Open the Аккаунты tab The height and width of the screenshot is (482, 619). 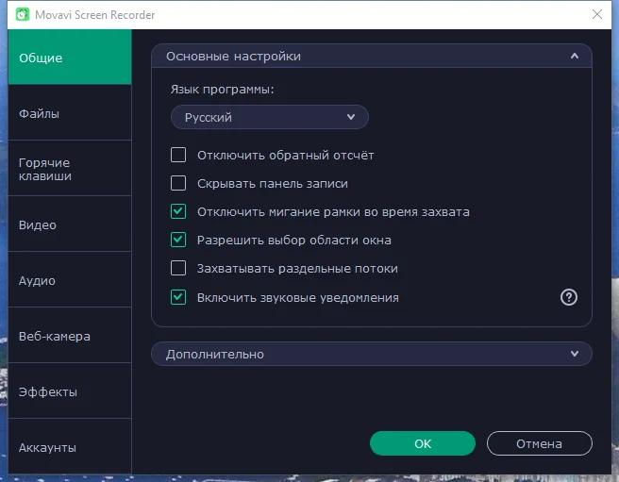coord(70,446)
